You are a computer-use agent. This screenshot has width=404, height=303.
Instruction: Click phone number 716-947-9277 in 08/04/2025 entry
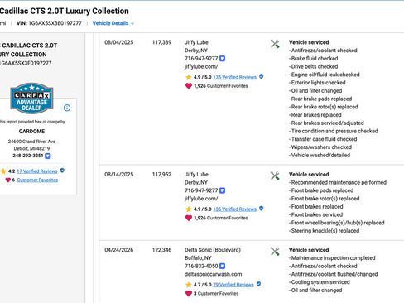click(x=201, y=59)
